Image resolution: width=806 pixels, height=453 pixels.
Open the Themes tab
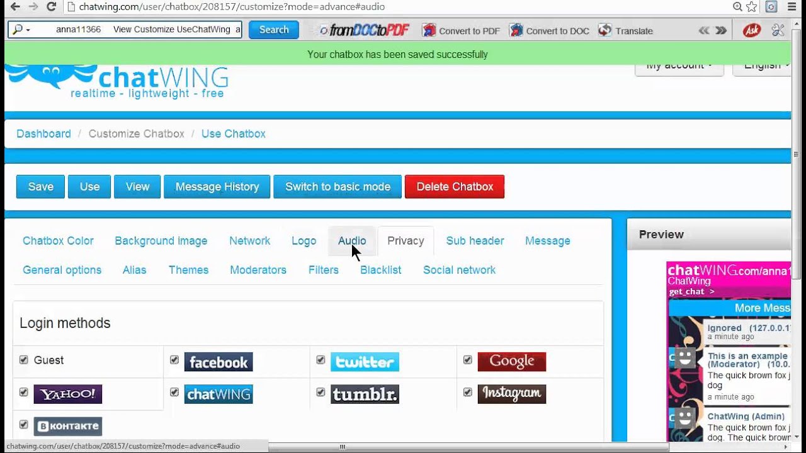[x=188, y=270]
